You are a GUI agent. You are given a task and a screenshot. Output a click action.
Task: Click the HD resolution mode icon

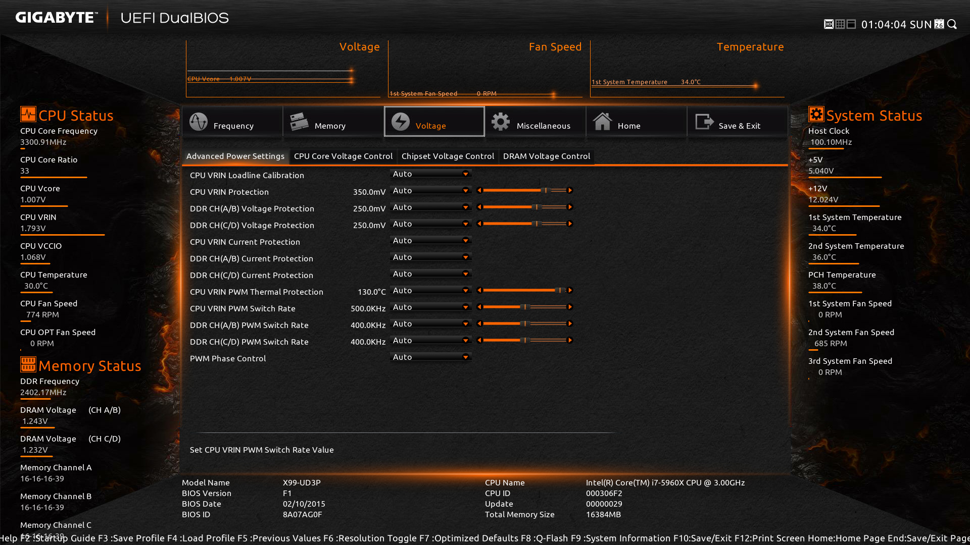tap(829, 24)
